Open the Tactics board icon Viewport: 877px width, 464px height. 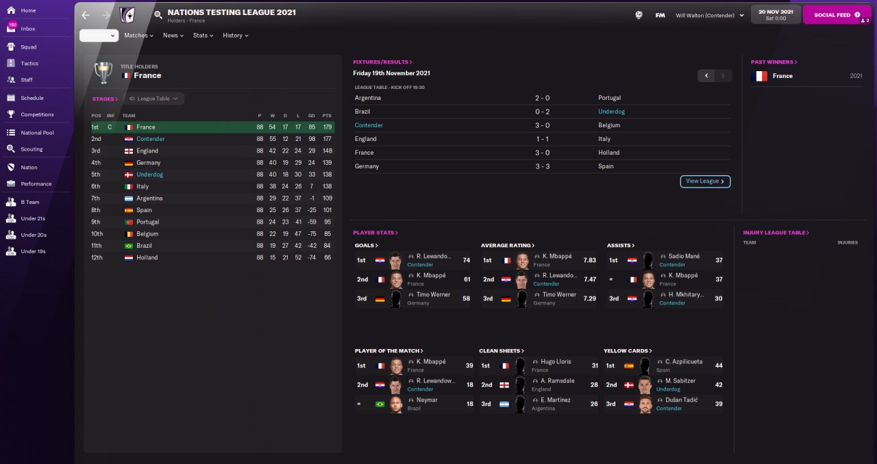[11, 63]
